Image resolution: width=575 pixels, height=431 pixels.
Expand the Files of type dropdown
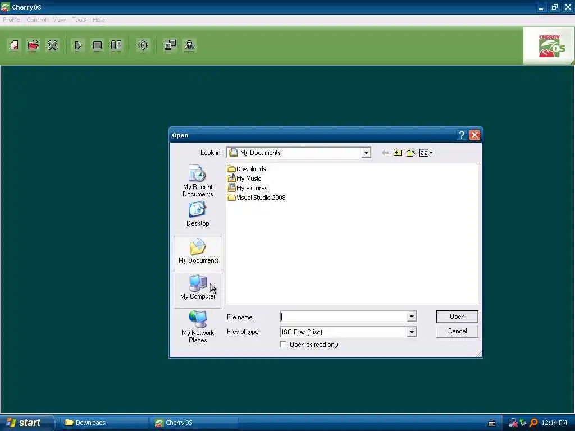click(x=412, y=332)
